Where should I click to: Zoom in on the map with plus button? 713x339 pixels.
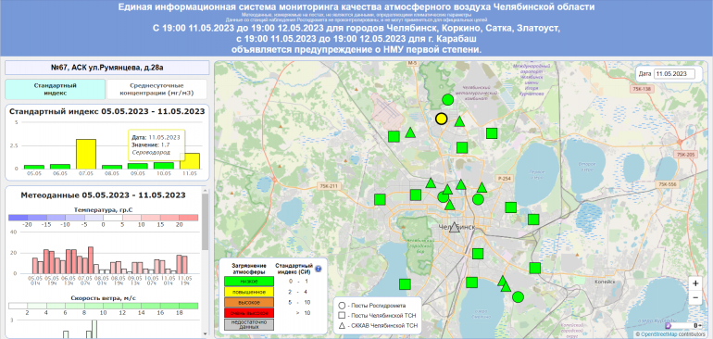tap(695, 283)
